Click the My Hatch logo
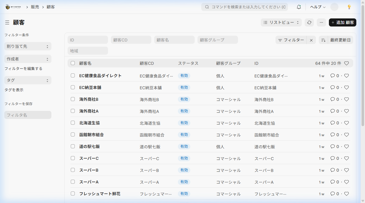365x203 pixels. pos(13,7)
